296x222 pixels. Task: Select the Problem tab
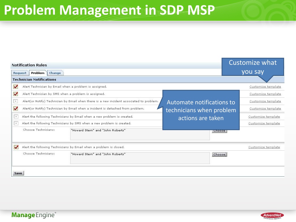(x=38, y=73)
